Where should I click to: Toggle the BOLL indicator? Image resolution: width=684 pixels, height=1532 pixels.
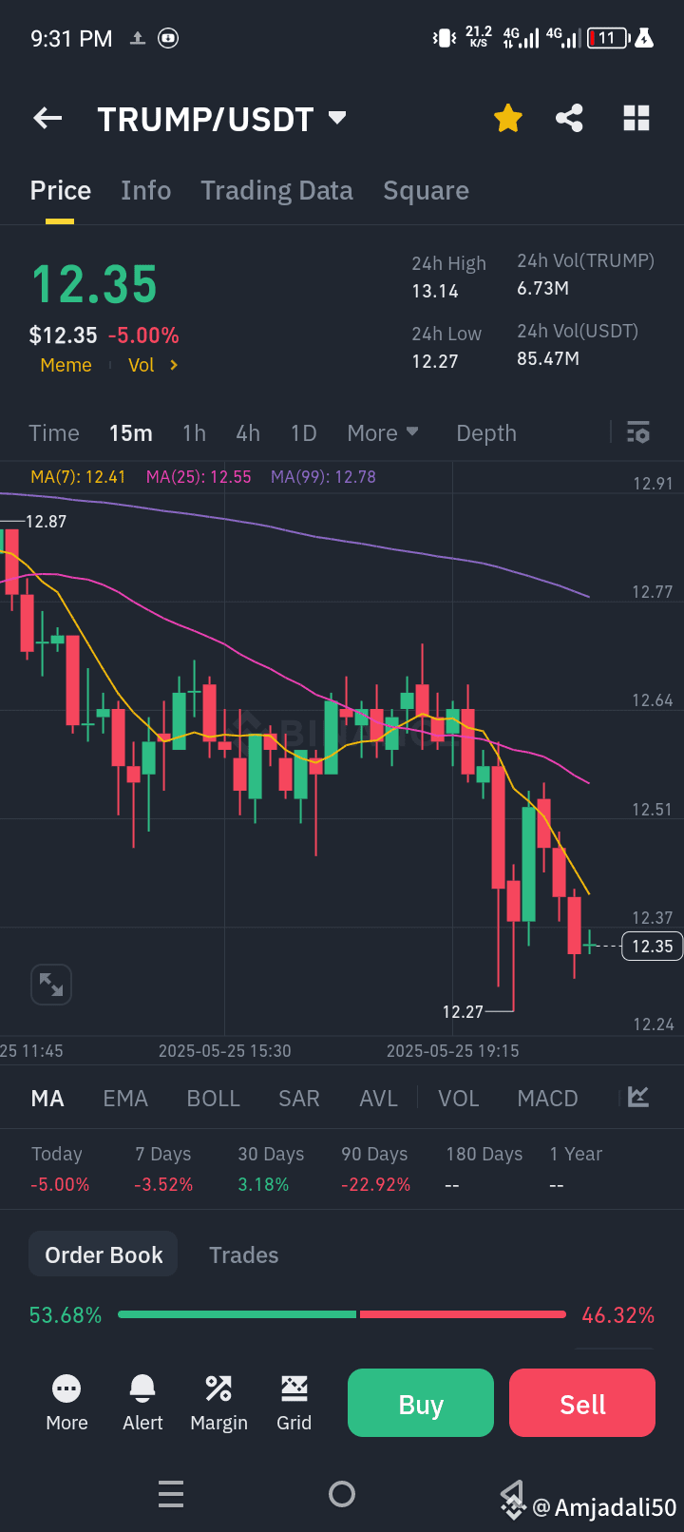[x=213, y=1099]
